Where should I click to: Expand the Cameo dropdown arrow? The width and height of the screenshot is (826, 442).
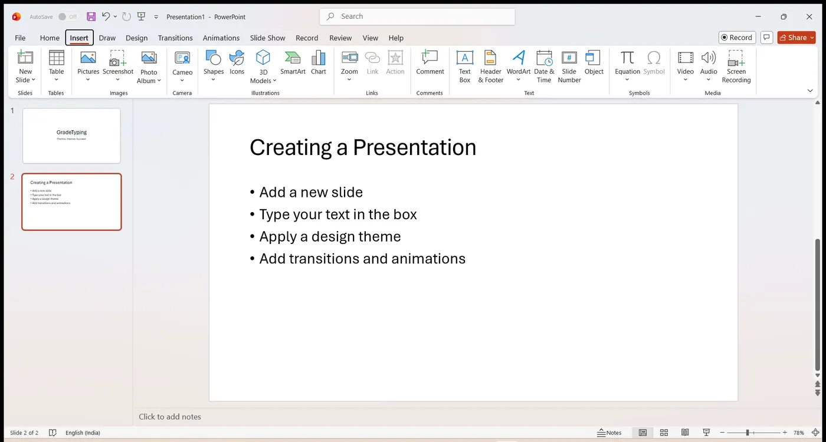(x=182, y=80)
